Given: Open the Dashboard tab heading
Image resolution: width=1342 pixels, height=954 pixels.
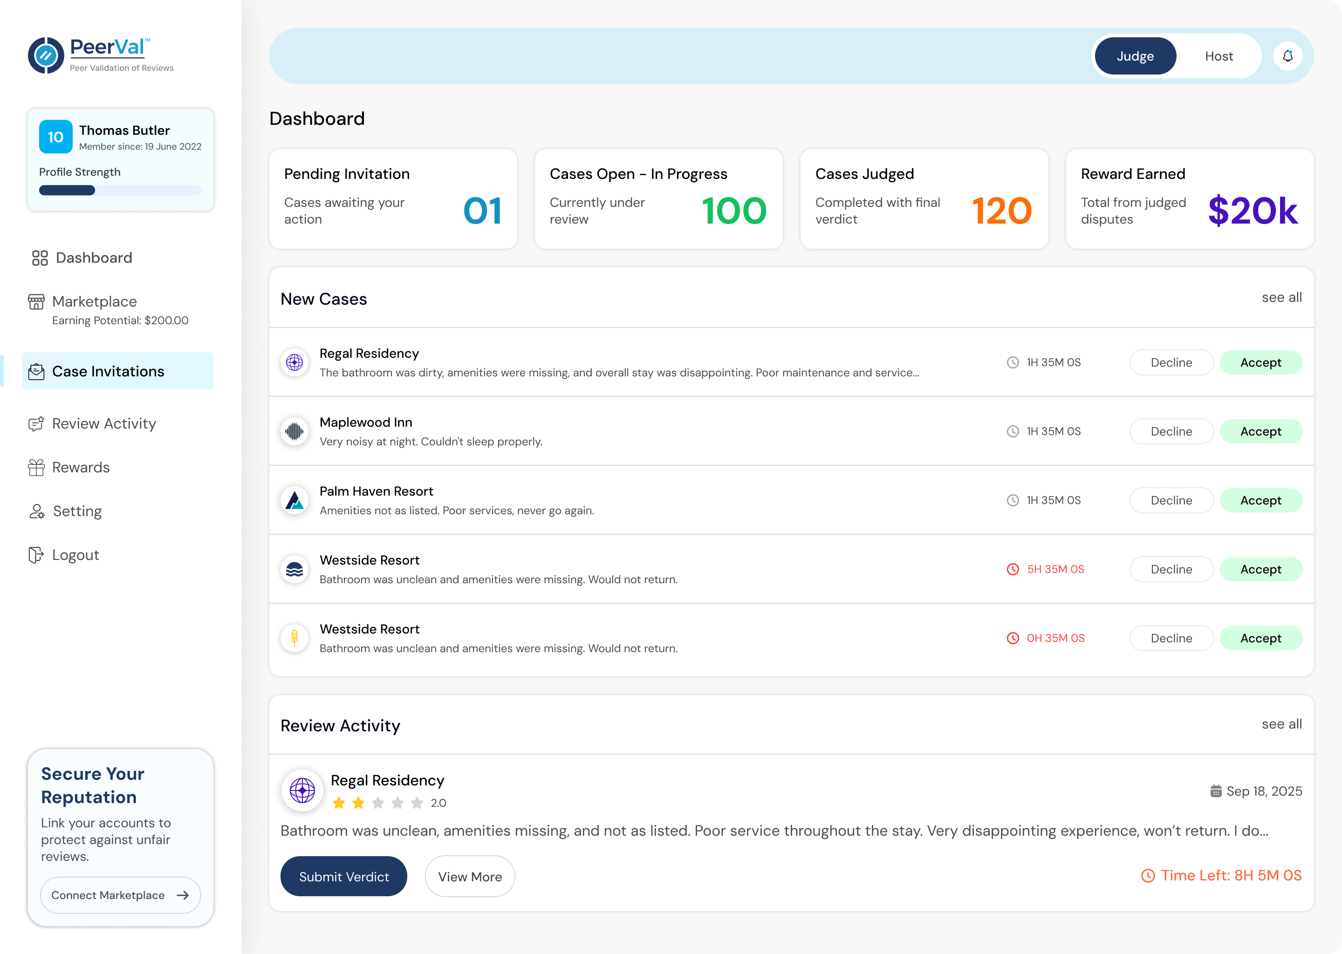Looking at the screenshot, I should click(317, 119).
